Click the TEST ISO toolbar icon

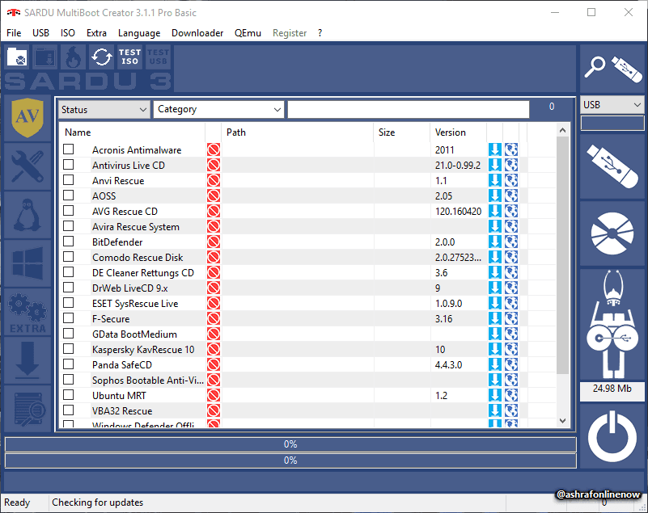(x=129, y=57)
